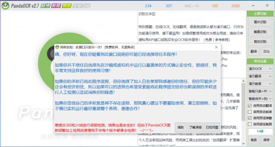Open the 捐助 donate badge in title bar
This screenshot has width=275, height=147.
[x=66, y=6]
